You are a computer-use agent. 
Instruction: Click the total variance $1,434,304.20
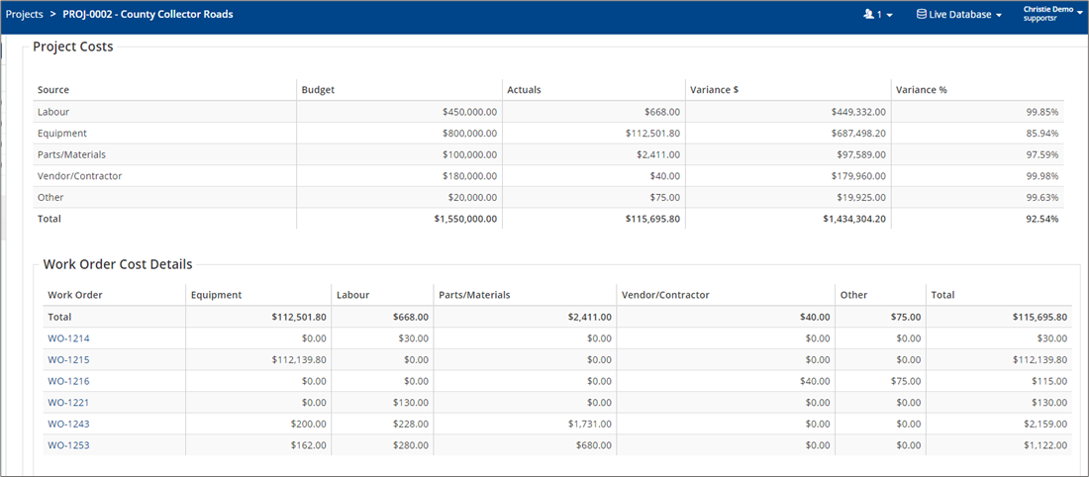(x=852, y=219)
